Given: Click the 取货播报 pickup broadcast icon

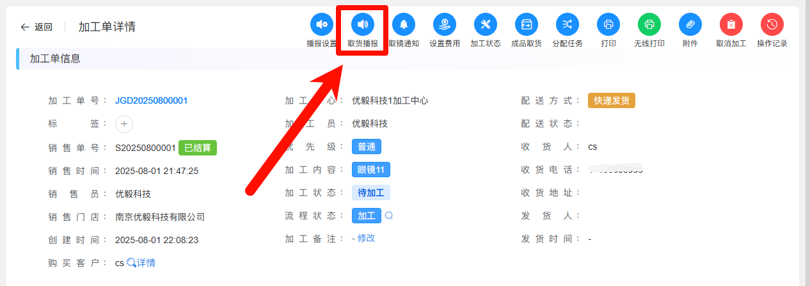Looking at the screenshot, I should point(363,25).
